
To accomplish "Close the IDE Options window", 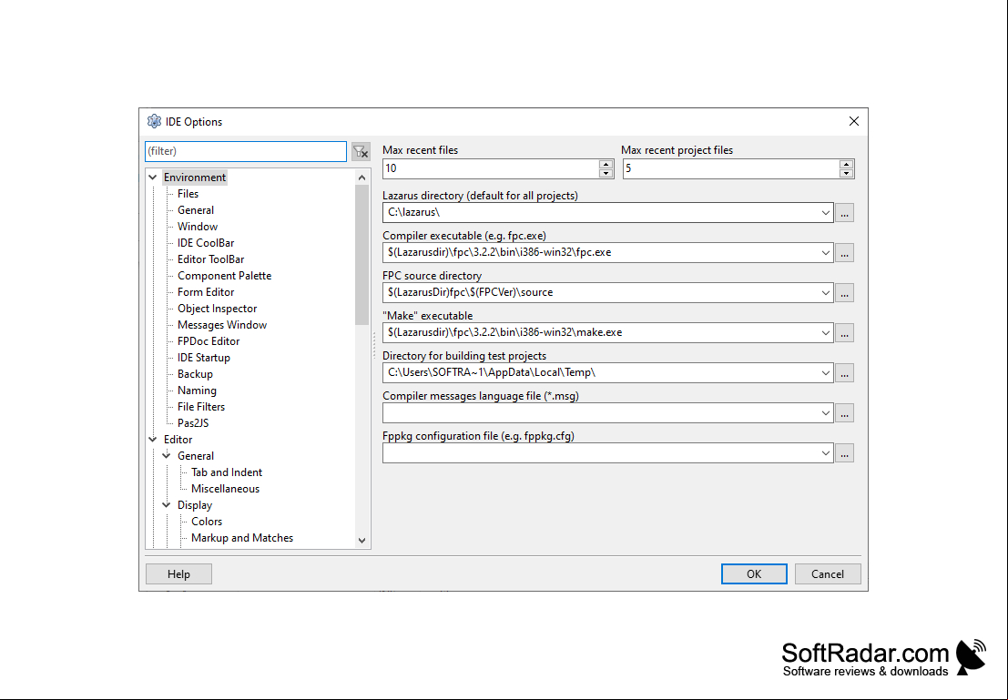I will 854,121.
